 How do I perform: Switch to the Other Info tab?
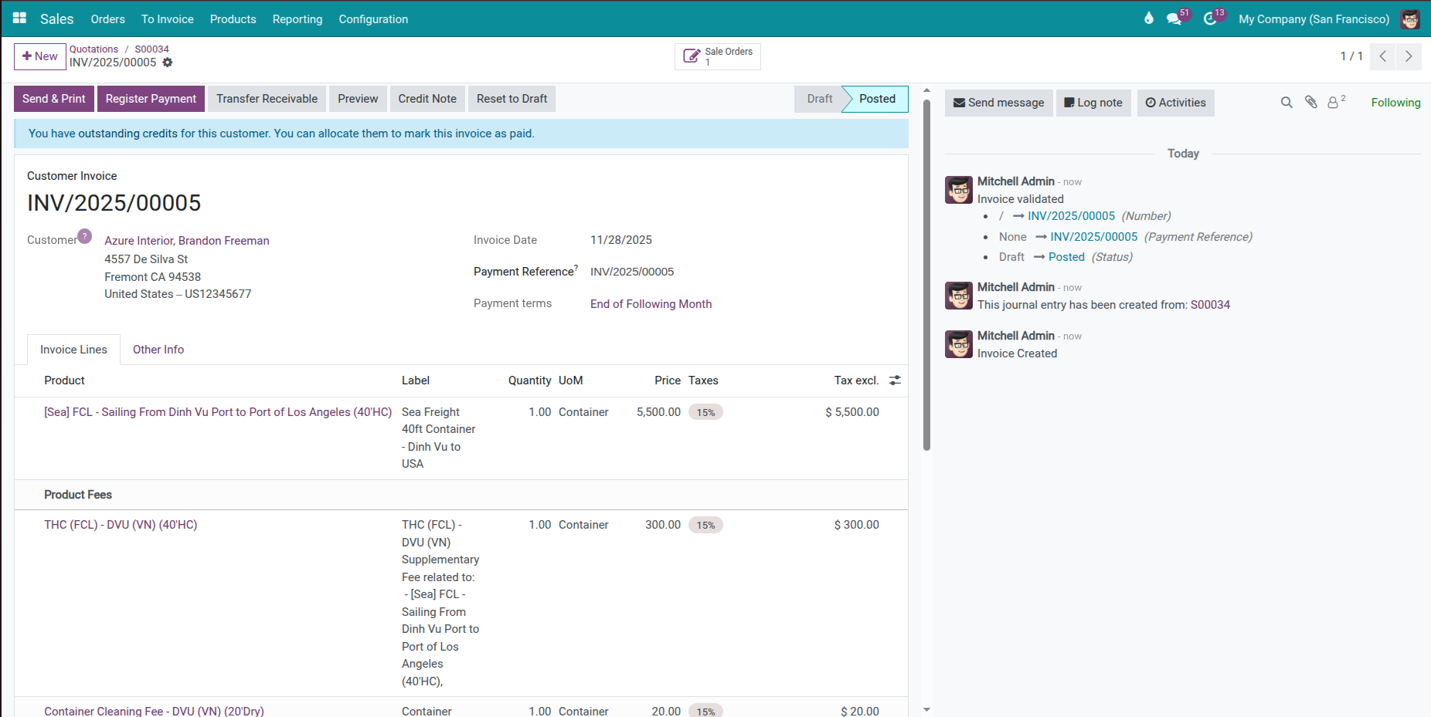pyautogui.click(x=158, y=349)
